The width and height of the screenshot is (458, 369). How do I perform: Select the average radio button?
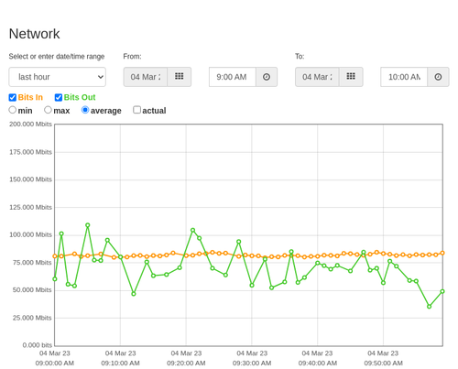coord(85,110)
